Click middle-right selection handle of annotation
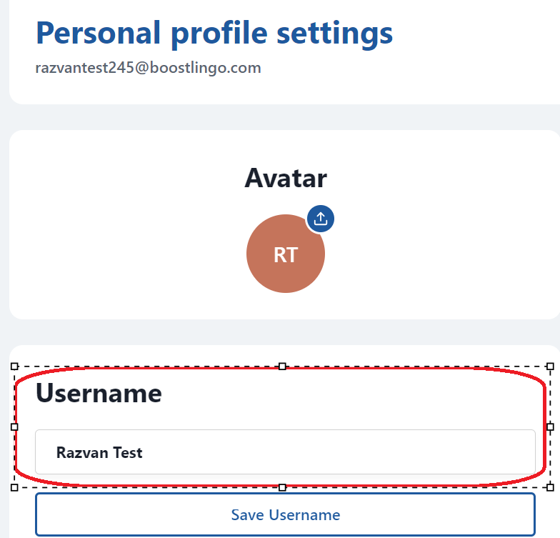Viewport: 560px width, 538px height. 550,427
